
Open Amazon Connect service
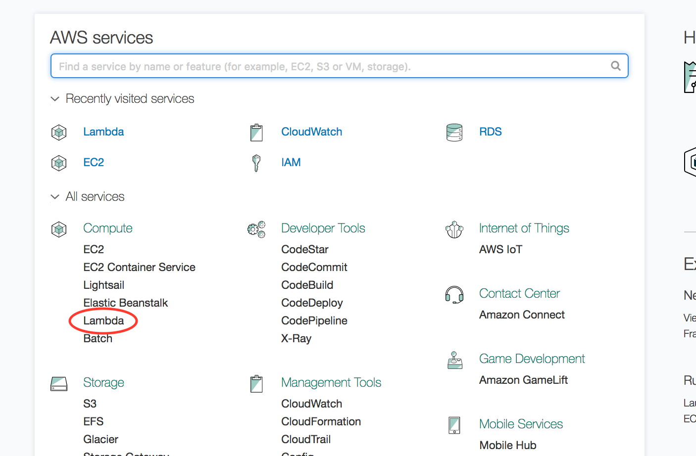coord(522,315)
